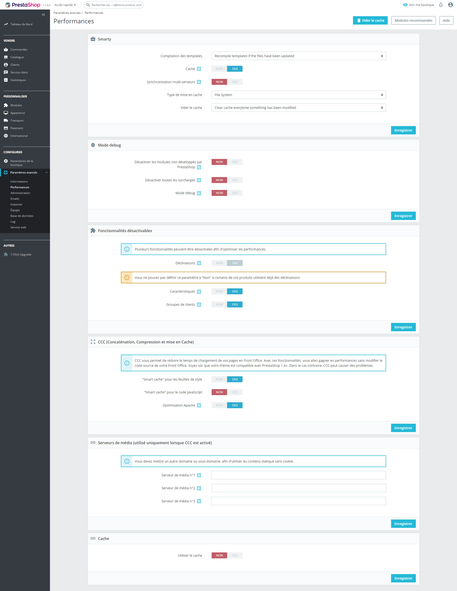Click the help icon next to Cache

click(x=199, y=69)
